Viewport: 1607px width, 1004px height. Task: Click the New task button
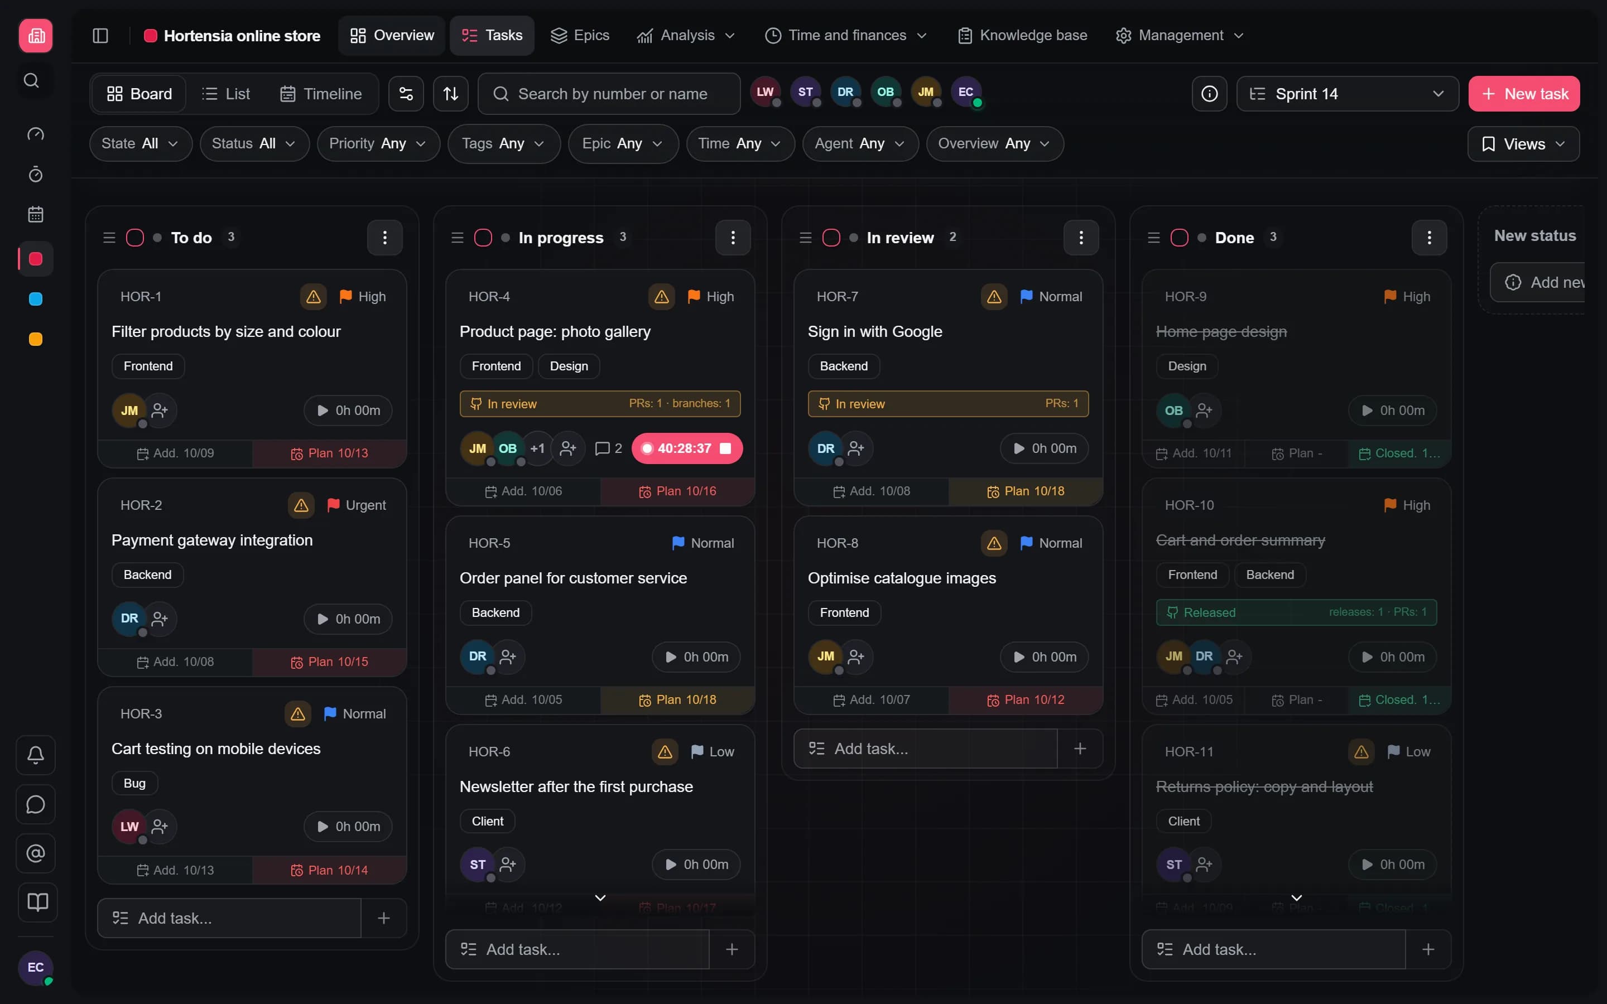1523,94
